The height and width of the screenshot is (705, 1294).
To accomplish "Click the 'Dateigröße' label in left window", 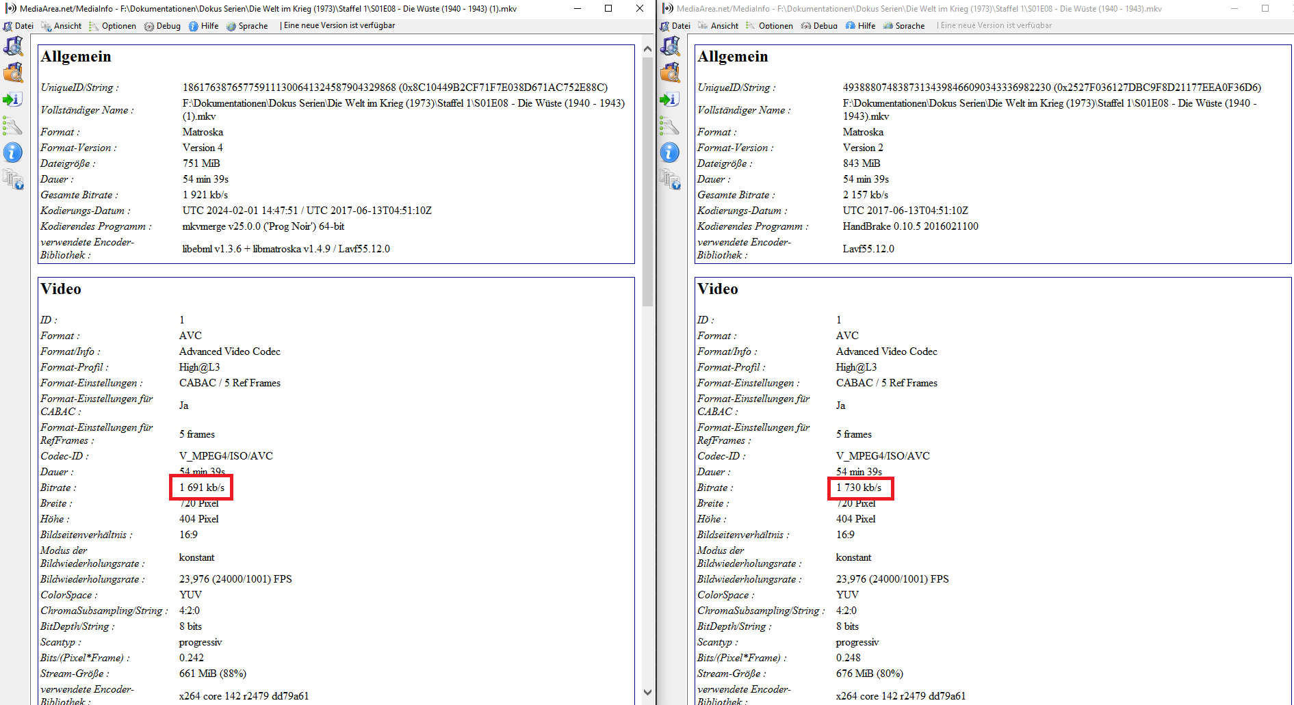I will pyautogui.click(x=68, y=163).
